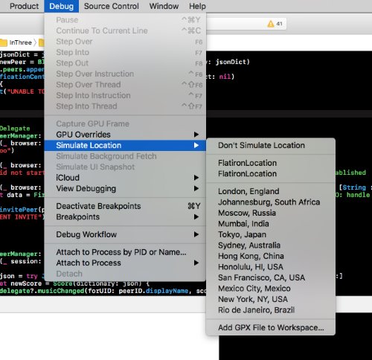Open the Window menu
The width and height of the screenshot is (372, 360).
(164, 6)
